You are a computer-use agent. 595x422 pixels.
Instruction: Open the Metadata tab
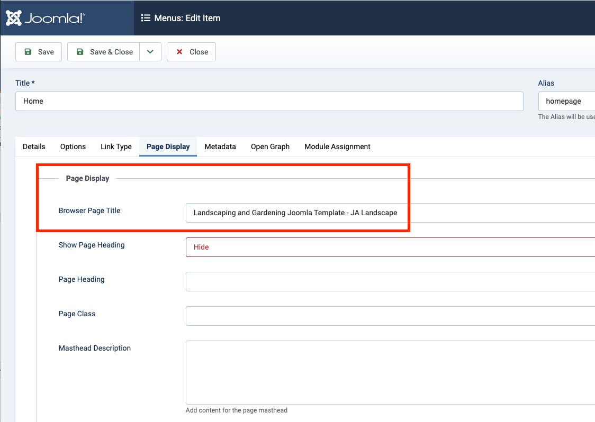(x=220, y=146)
